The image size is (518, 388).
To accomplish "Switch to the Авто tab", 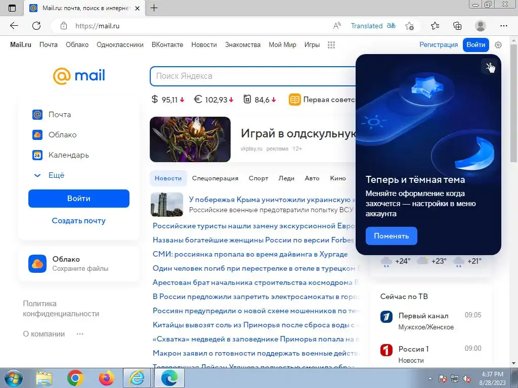I will point(312,178).
